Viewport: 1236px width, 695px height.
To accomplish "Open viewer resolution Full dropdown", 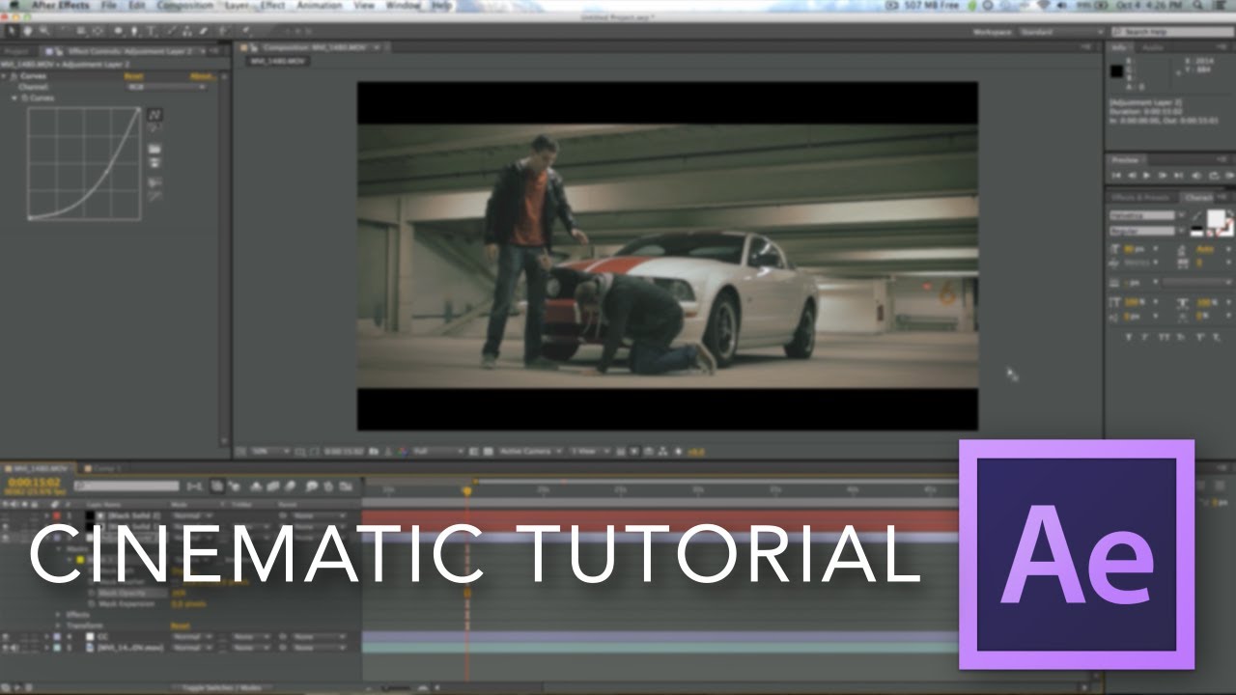I will pos(437,452).
